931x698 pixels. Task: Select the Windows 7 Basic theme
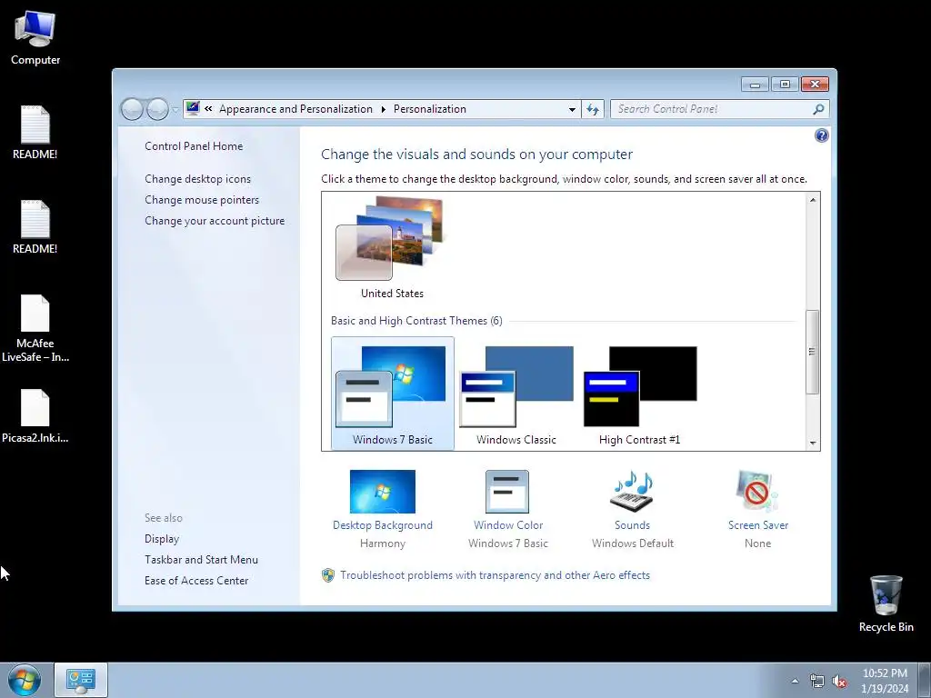pos(393,394)
